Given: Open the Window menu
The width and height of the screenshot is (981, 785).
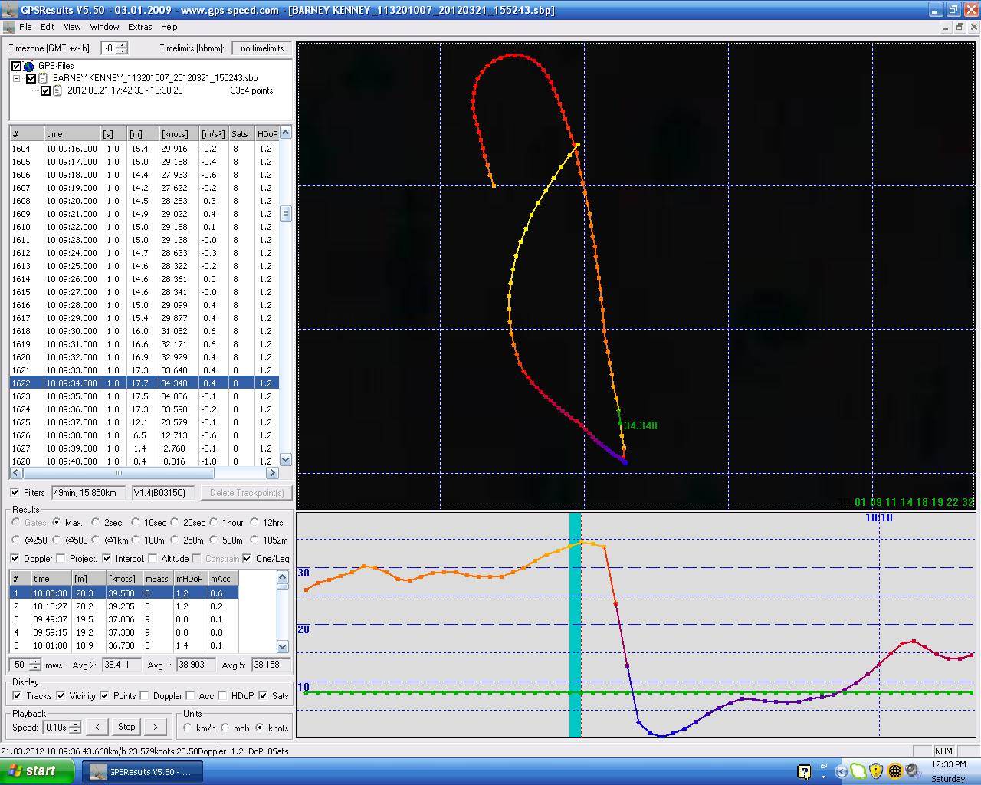Looking at the screenshot, I should [x=104, y=27].
